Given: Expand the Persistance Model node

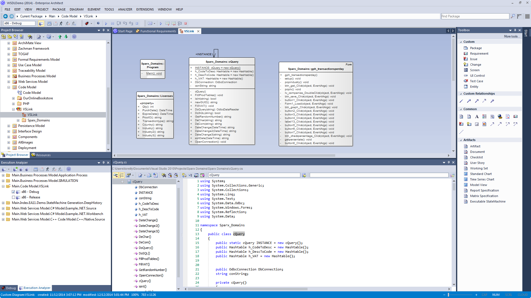Looking at the screenshot, I should tap(9, 126).
